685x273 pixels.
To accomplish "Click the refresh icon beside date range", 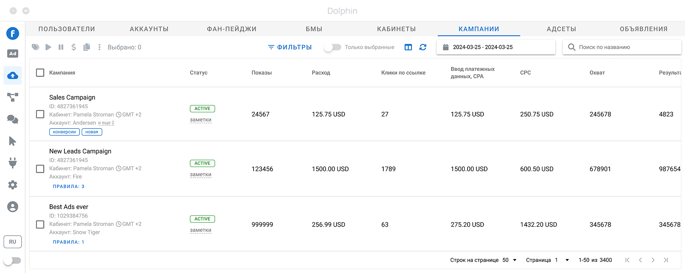I will pos(423,47).
